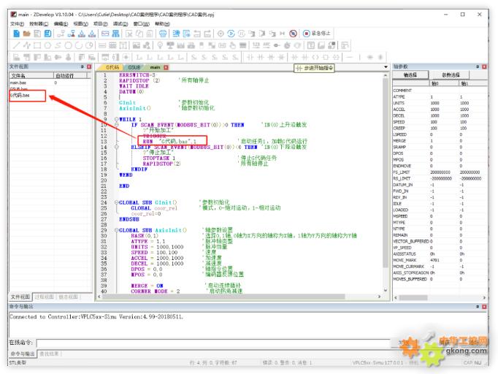The width and height of the screenshot is (498, 374).
Task: Pin the command output panel
Action: [477, 307]
